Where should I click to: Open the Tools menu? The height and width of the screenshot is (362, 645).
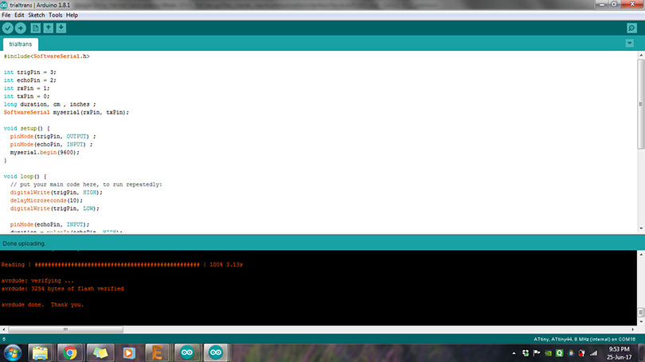click(55, 15)
